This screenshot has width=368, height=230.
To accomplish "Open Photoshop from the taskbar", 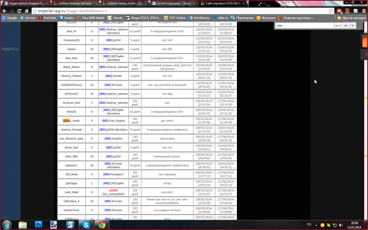I will [39, 225].
